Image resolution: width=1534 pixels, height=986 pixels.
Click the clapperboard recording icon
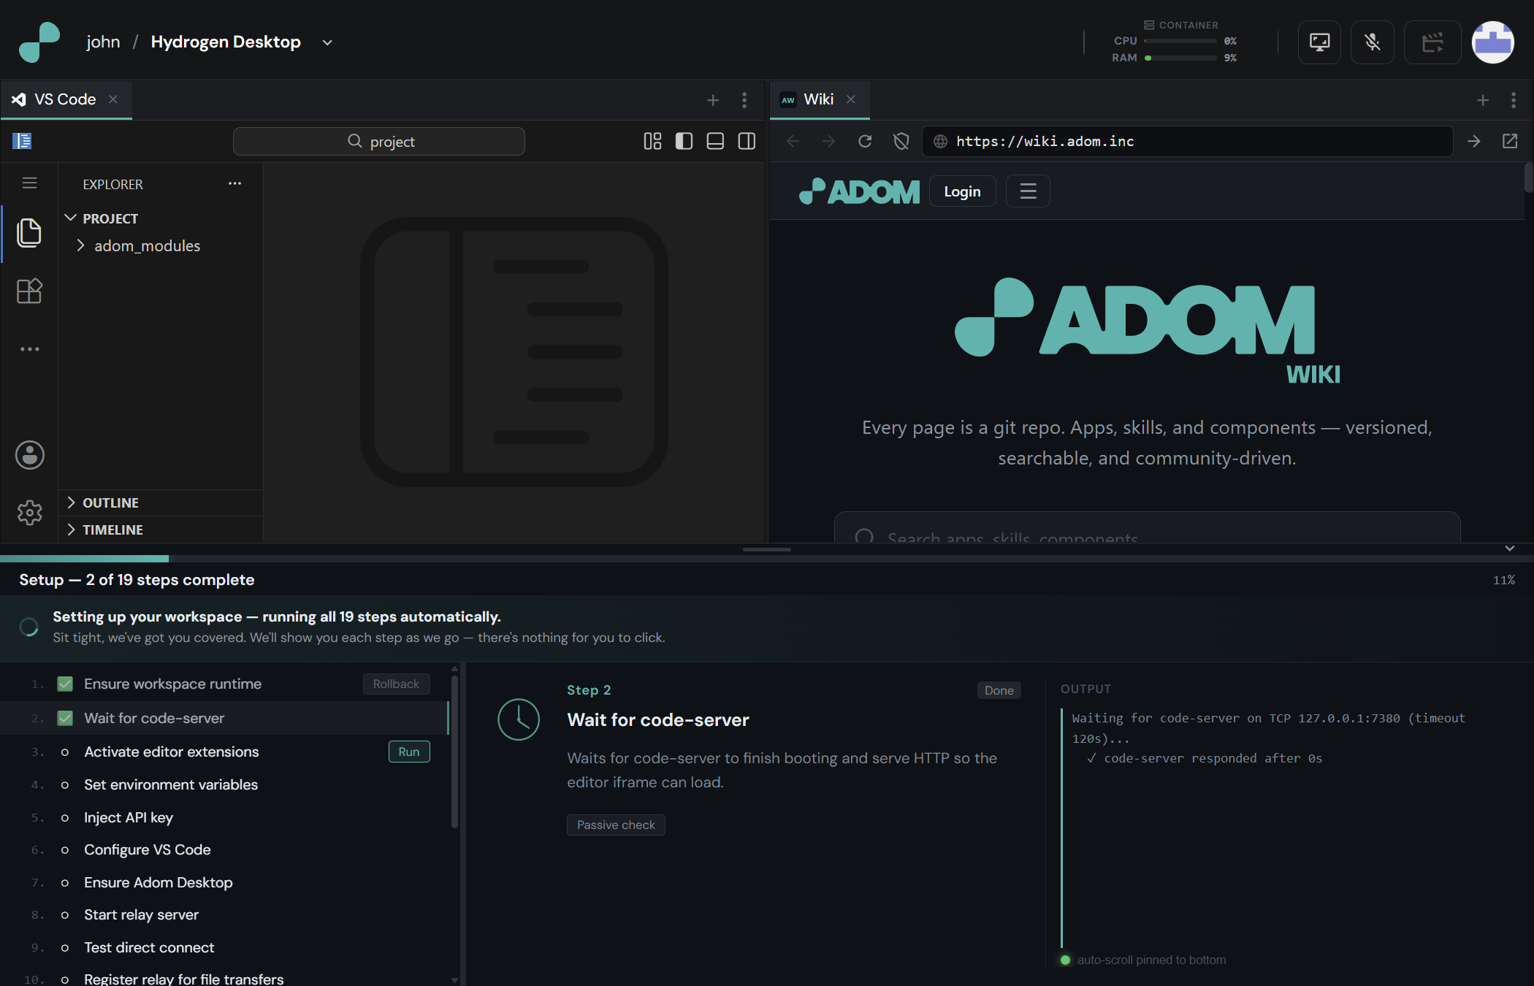pyautogui.click(x=1432, y=42)
